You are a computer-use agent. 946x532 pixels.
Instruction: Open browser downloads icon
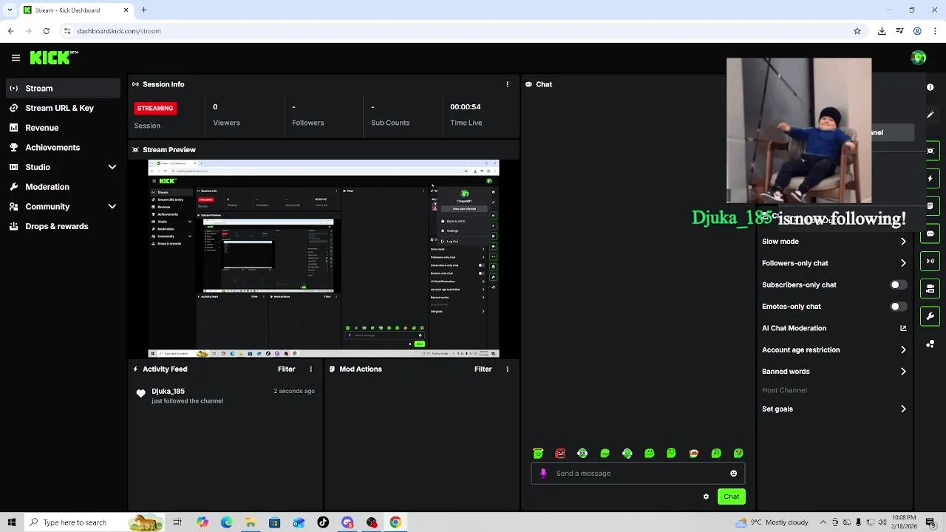click(882, 31)
